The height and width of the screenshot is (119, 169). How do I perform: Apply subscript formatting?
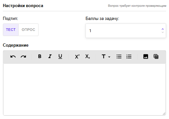(87, 56)
